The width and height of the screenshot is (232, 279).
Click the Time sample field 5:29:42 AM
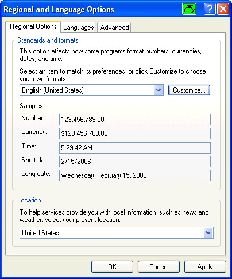135,148
